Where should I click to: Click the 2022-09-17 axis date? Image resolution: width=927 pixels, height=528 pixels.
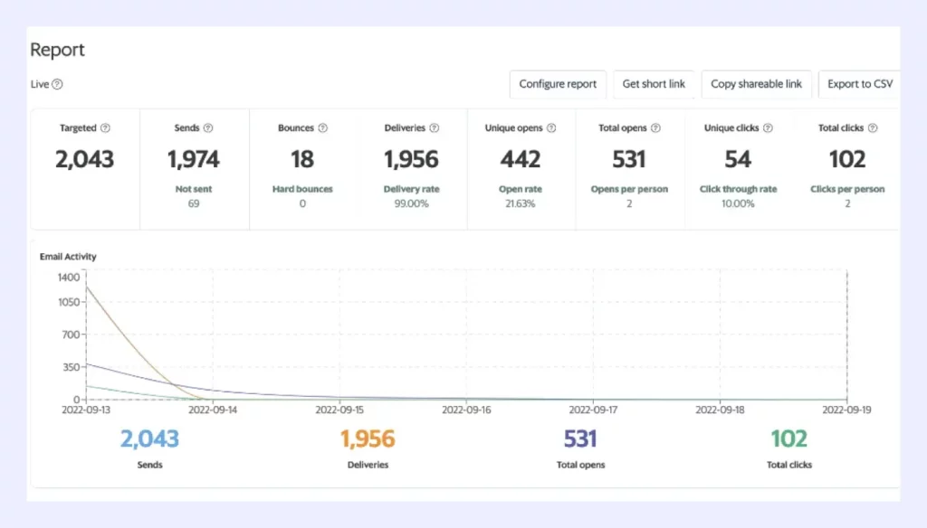coord(593,410)
